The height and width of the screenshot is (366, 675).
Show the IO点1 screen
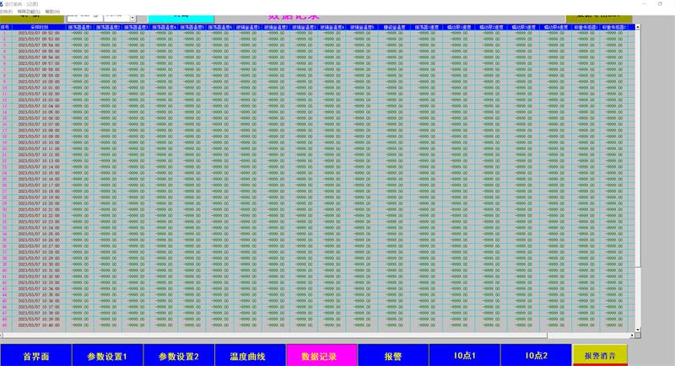tap(465, 356)
